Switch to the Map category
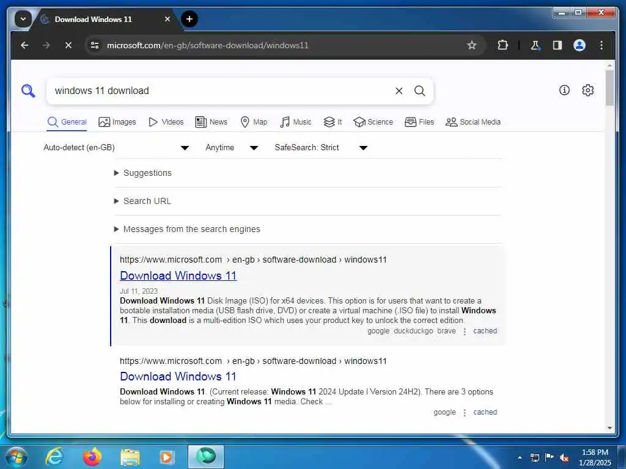 pyautogui.click(x=254, y=122)
